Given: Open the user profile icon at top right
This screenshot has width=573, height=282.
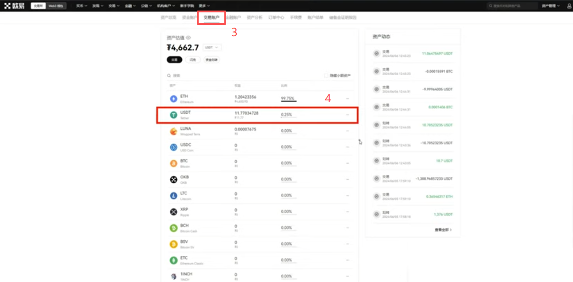Looking at the screenshot, I should [x=569, y=6].
